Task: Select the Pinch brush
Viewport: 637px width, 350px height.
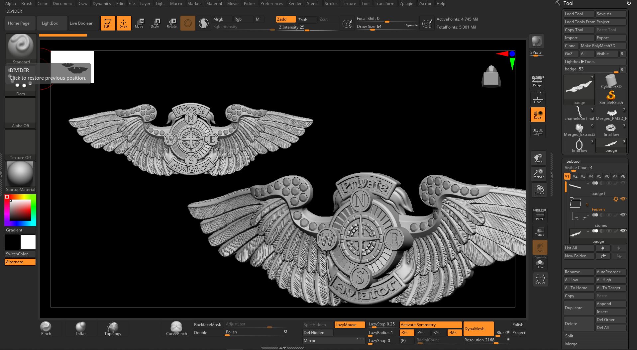Action: [x=46, y=329]
